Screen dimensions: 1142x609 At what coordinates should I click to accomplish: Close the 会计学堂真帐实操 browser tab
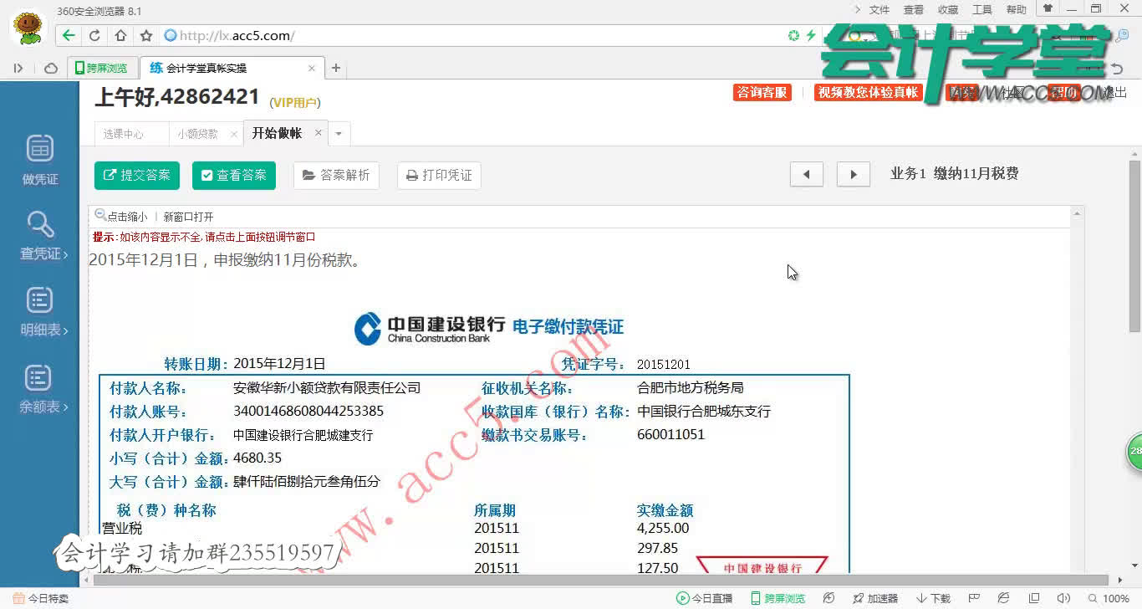[x=312, y=68]
